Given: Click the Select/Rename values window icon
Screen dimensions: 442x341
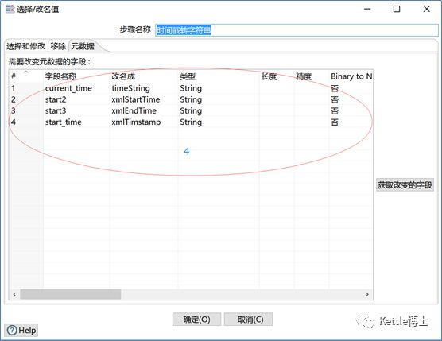Looking at the screenshot, I should click(10, 9).
